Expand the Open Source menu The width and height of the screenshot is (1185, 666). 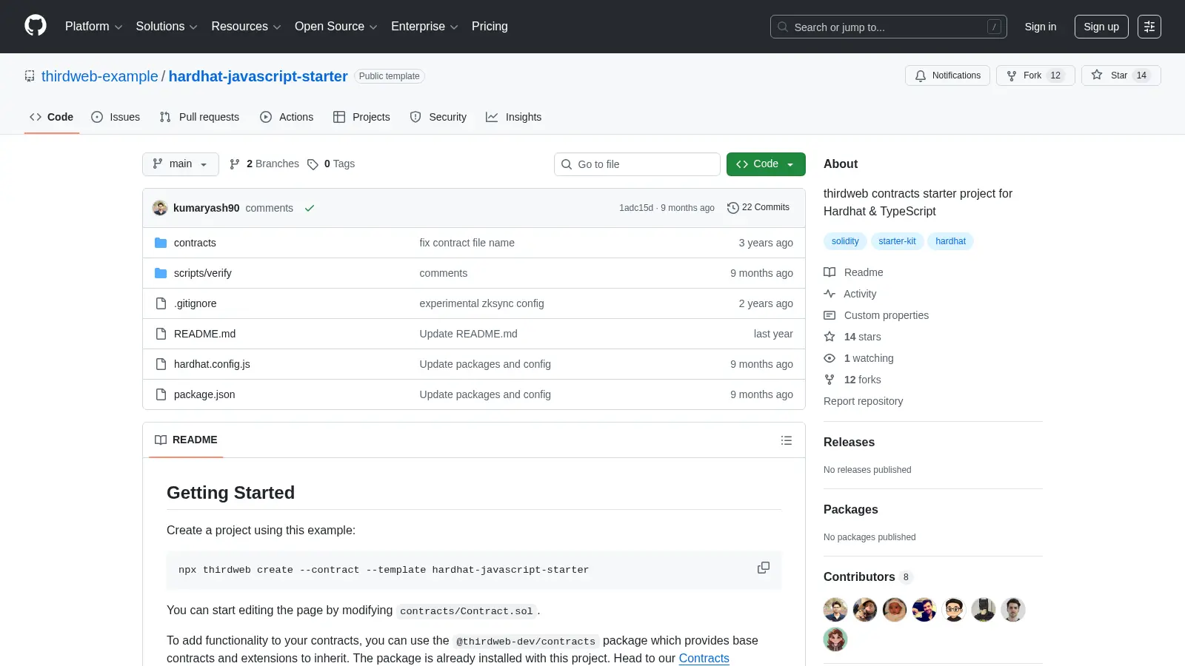[336, 27]
